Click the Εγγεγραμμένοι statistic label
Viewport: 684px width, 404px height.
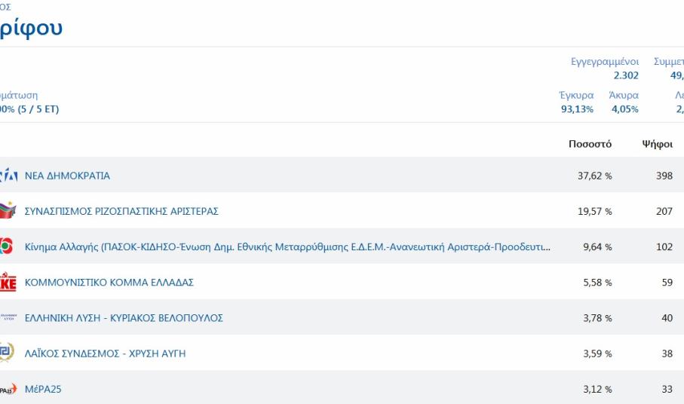pos(605,62)
